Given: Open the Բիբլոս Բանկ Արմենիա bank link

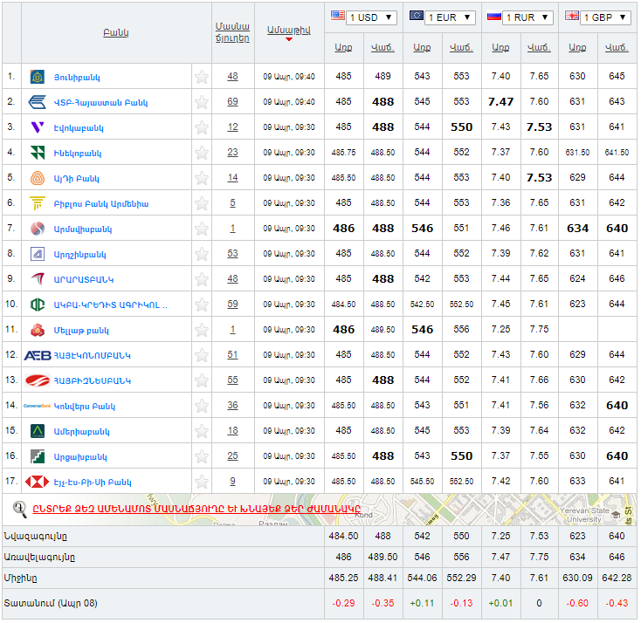Looking at the screenshot, I should pos(101,203).
